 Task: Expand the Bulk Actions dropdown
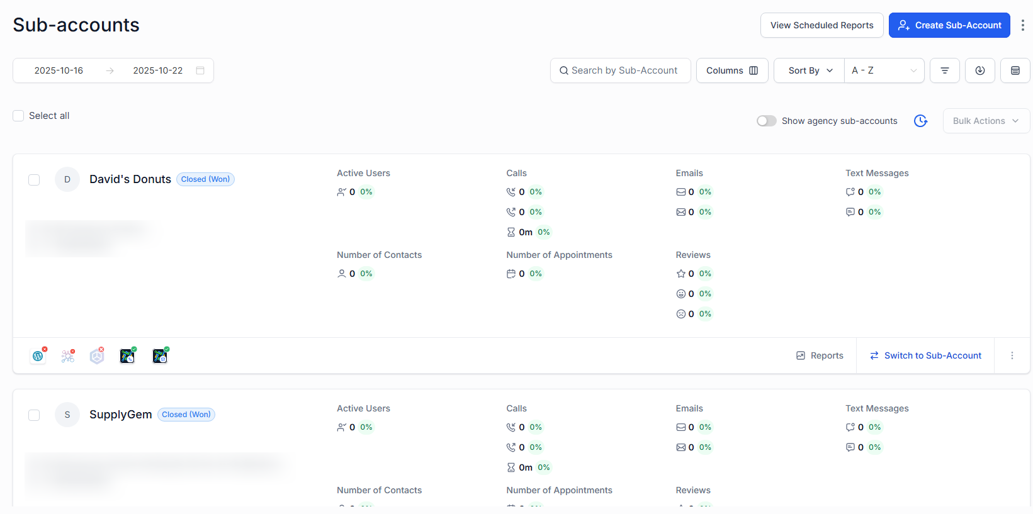click(x=986, y=121)
